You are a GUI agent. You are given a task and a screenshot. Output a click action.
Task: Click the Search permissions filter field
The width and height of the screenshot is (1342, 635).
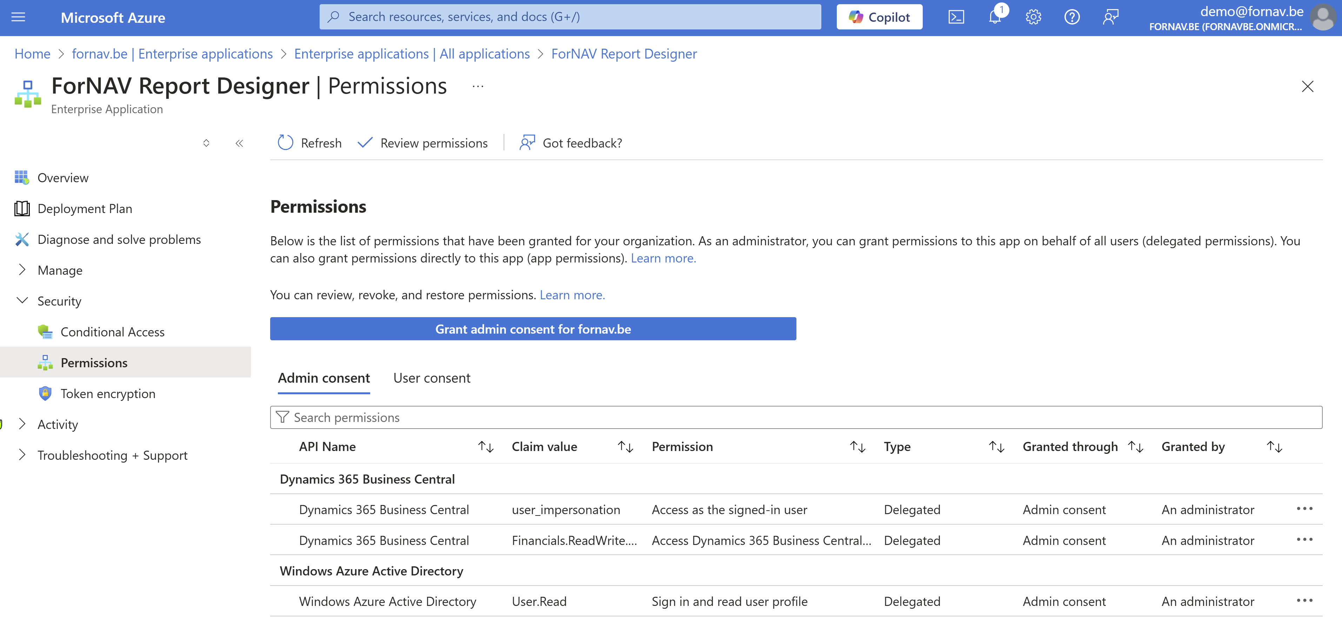(x=796, y=417)
